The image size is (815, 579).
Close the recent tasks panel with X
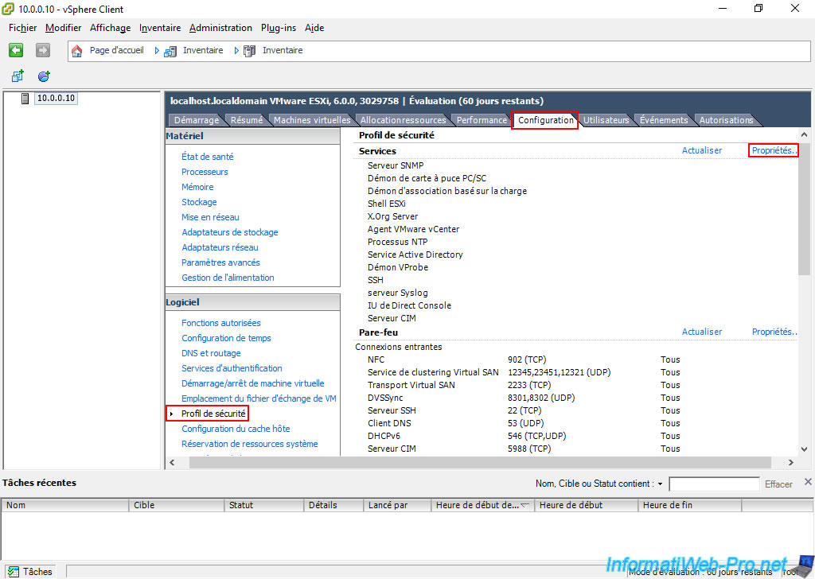pyautogui.click(x=808, y=482)
